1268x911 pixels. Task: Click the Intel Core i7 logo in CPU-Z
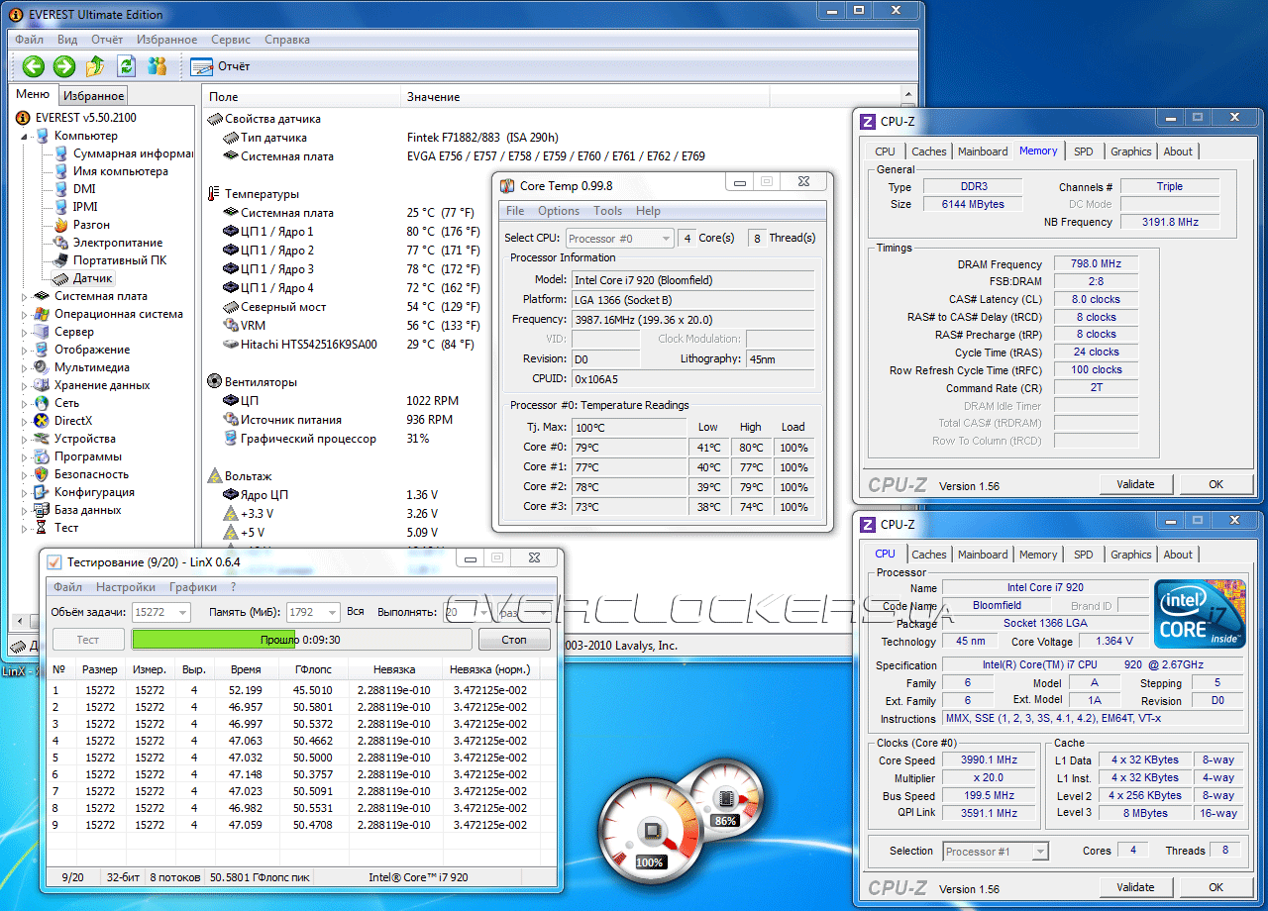pyautogui.click(x=1200, y=615)
